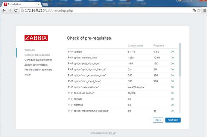Click the browser back arrow
Screen dimensions: 207x137
(4, 10)
